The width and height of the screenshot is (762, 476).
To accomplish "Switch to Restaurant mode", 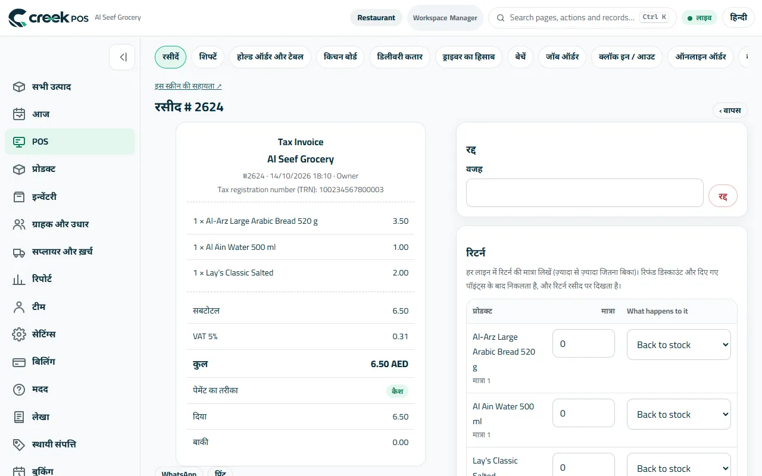I will point(376,18).
